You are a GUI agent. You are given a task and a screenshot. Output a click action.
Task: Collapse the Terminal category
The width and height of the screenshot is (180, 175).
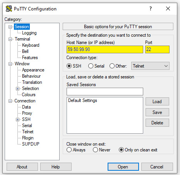point(10,39)
